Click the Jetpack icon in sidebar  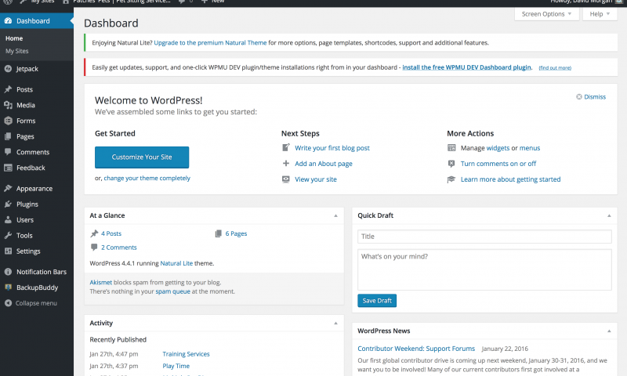pos(8,69)
